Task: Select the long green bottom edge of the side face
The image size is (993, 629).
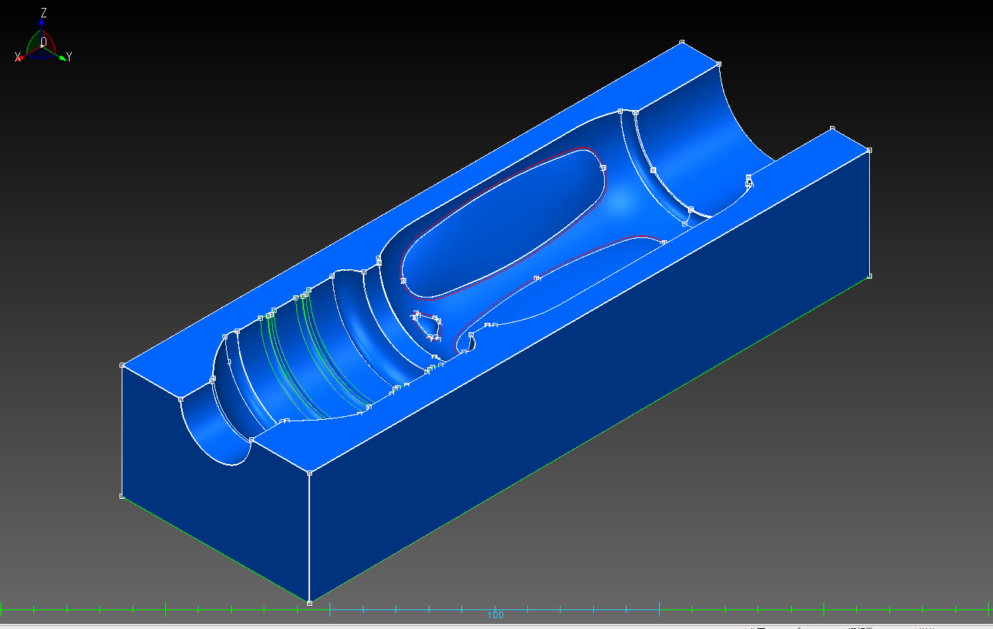Action: click(589, 439)
